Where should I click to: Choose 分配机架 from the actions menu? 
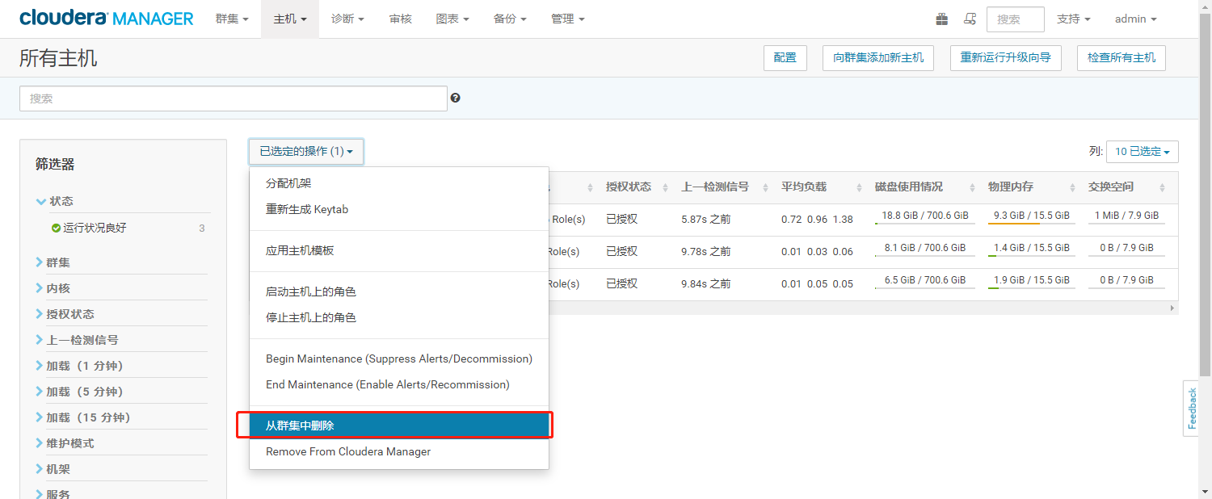[399, 183]
